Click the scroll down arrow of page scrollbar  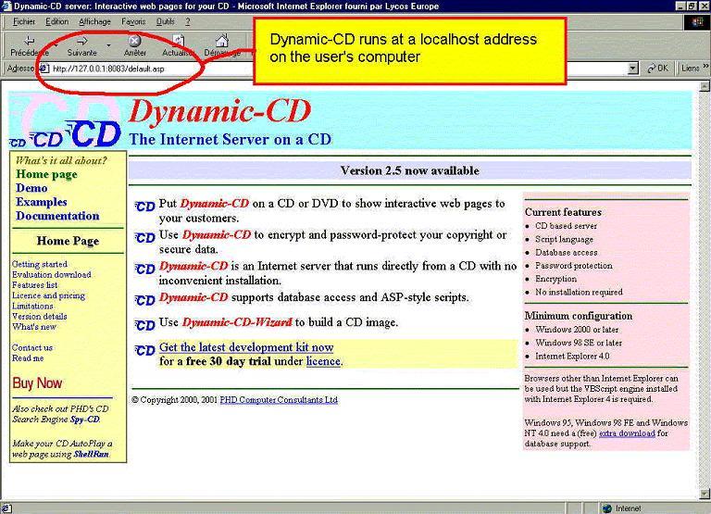click(x=705, y=494)
